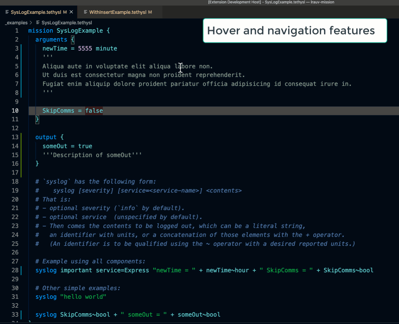The height and width of the screenshot is (324, 399).
Task: Click the file icon on WithInsertExample tab
Action: pyautogui.click(x=86, y=12)
